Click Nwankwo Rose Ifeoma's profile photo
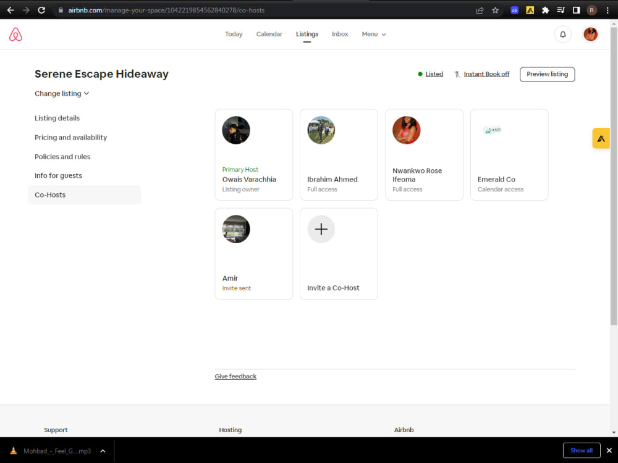Image resolution: width=618 pixels, height=463 pixels. click(406, 130)
